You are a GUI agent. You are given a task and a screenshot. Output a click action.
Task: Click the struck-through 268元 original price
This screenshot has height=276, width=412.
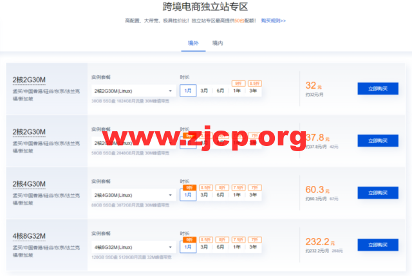pos(337,251)
